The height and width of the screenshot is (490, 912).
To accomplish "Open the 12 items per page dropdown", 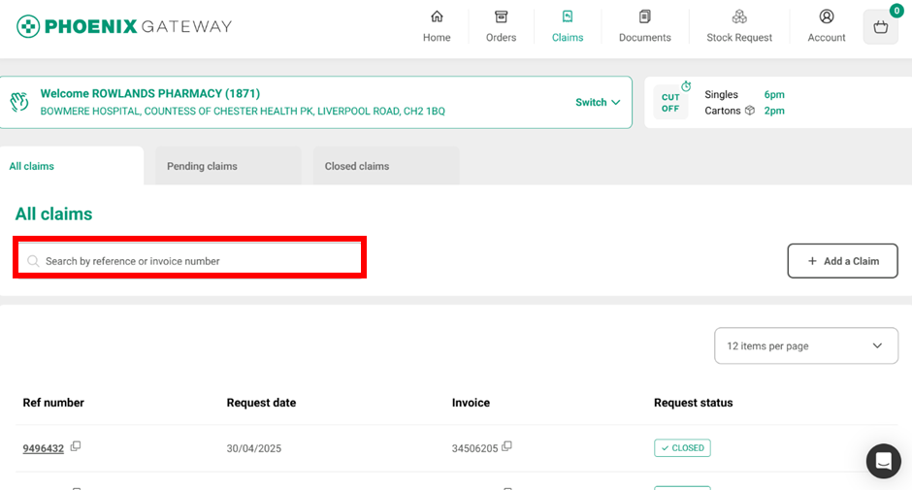I will point(805,345).
